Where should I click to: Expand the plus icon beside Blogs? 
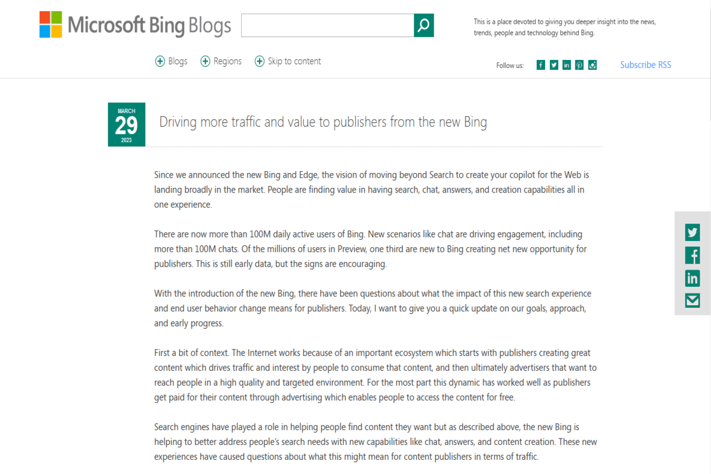pyautogui.click(x=160, y=61)
